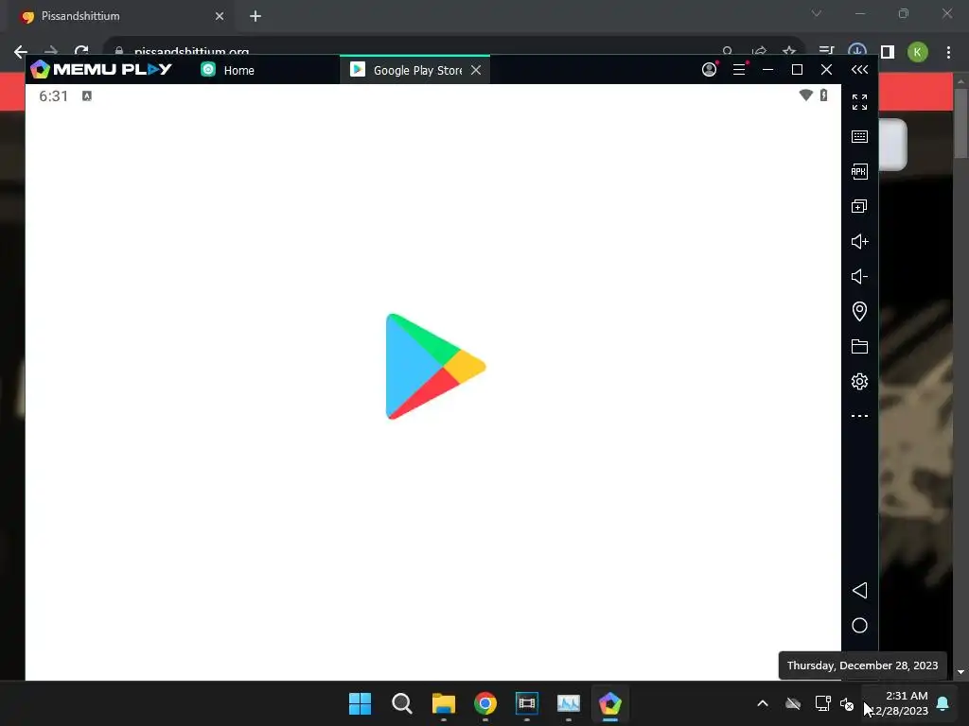
Task: Click the Android keyboard indicator icon
Action: coord(87,95)
